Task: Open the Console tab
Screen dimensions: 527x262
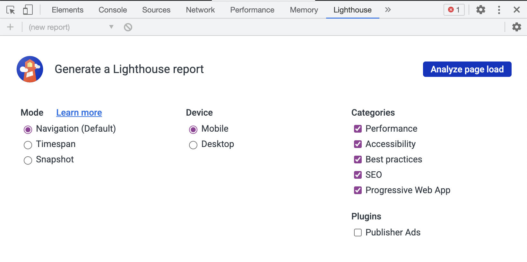Action: click(x=113, y=10)
